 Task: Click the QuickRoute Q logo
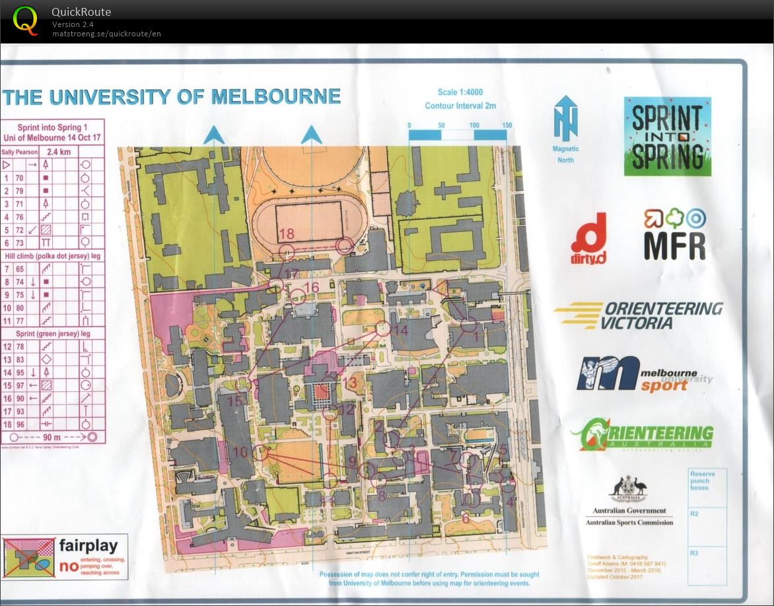pyautogui.click(x=26, y=20)
